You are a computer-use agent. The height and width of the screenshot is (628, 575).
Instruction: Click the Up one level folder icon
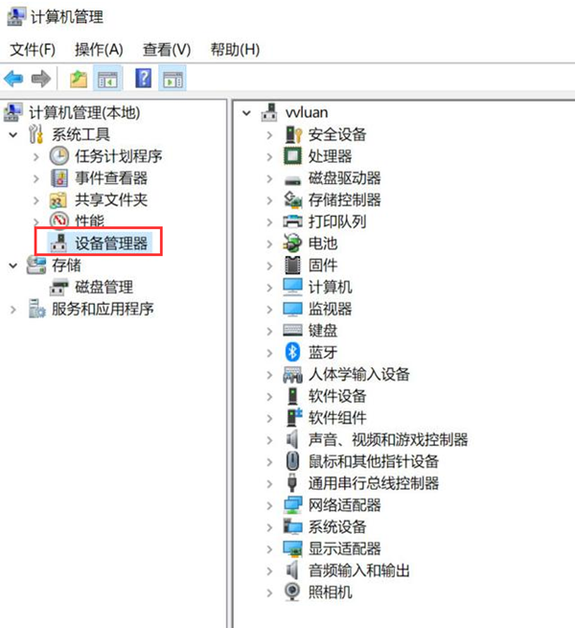pos(79,79)
